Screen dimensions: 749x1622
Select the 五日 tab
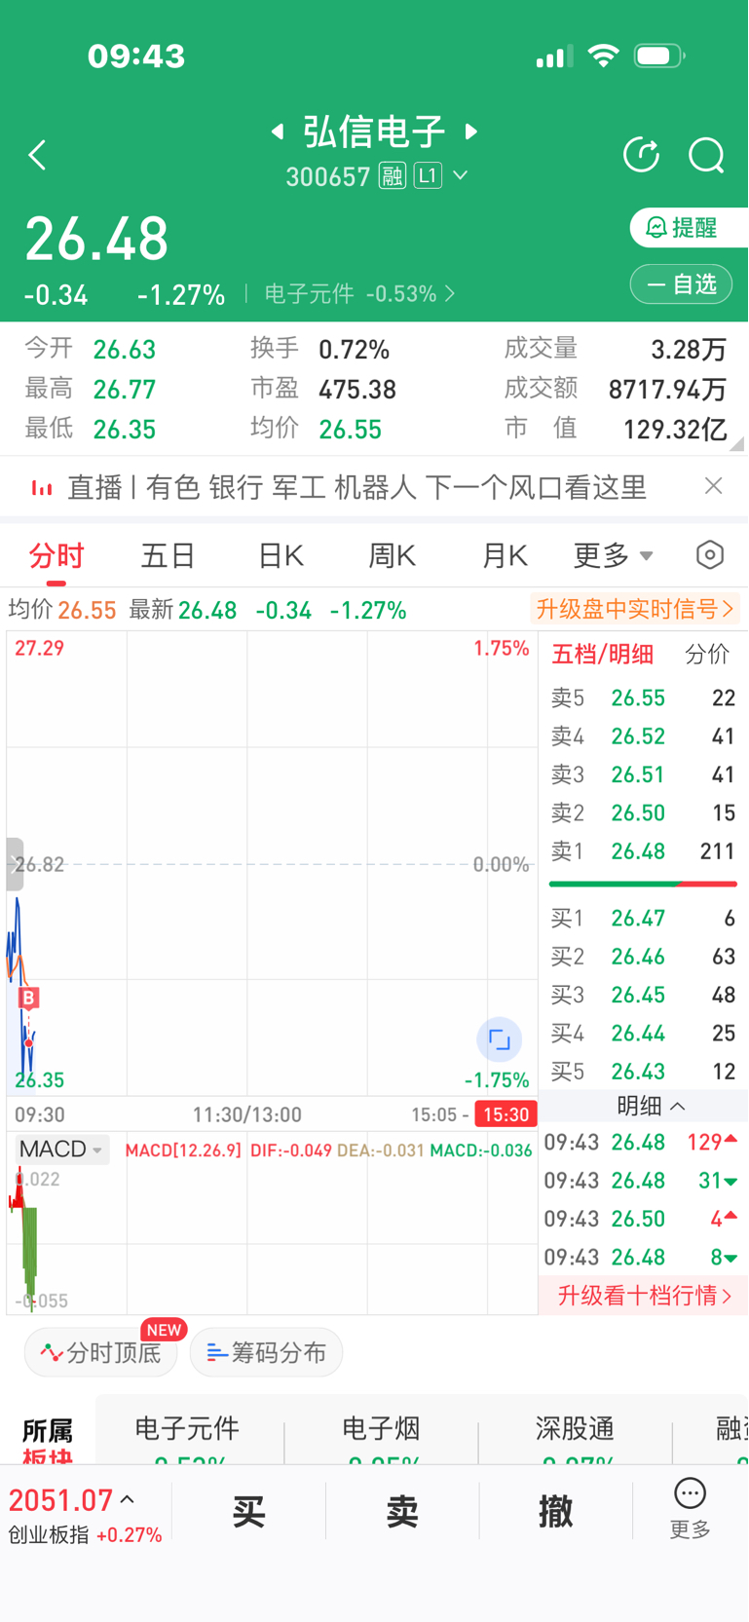click(x=169, y=556)
